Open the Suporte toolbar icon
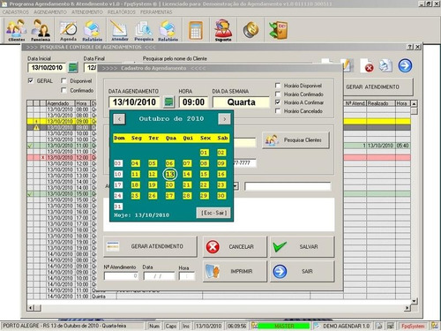Screen dimensions: 441x331 pos(223,30)
